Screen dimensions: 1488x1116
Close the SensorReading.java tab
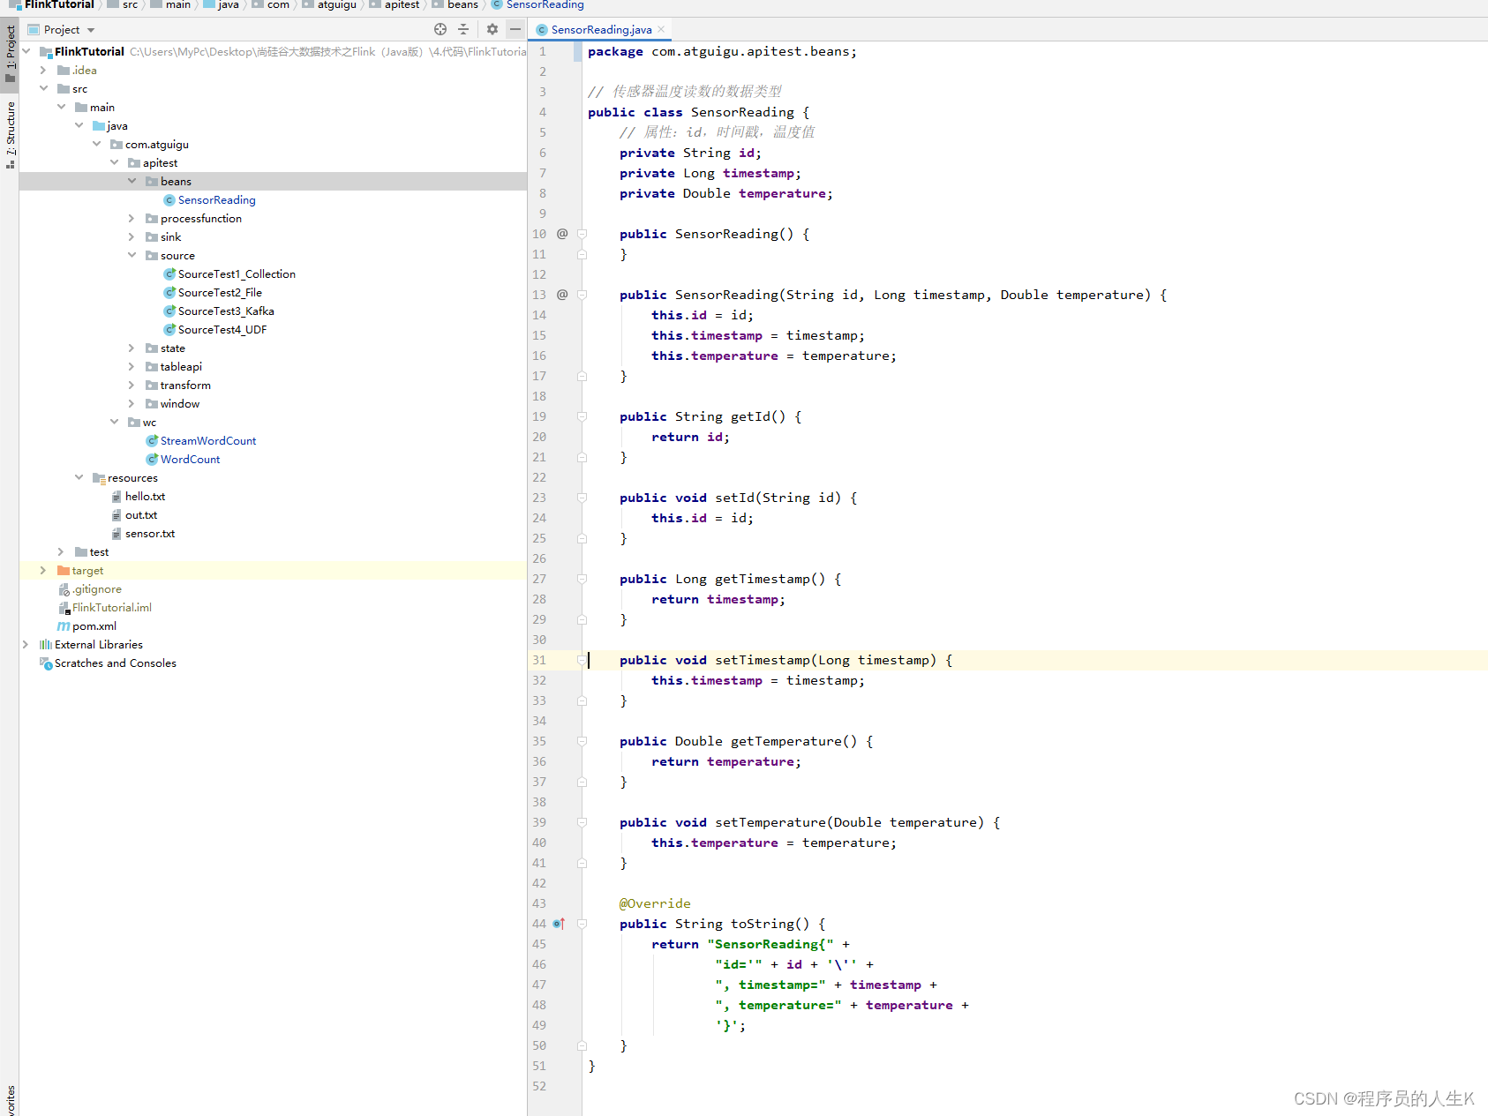click(661, 29)
